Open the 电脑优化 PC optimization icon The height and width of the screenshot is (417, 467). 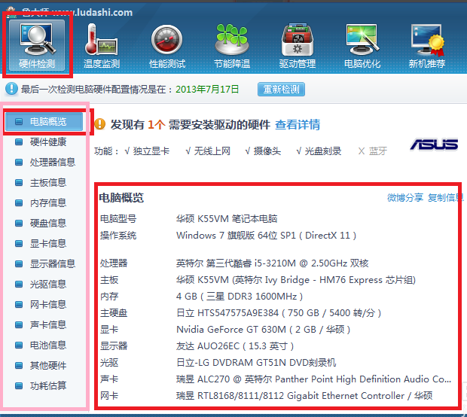coord(362,44)
